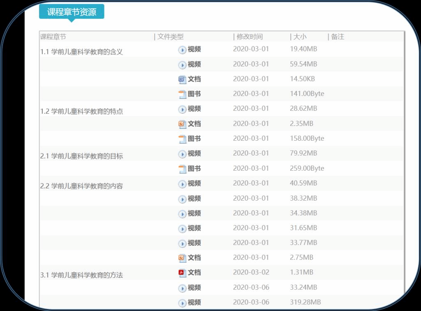The width and height of the screenshot is (421, 311).
Task: Click the book icon in the 158.00Byte row
Action: pos(182,139)
